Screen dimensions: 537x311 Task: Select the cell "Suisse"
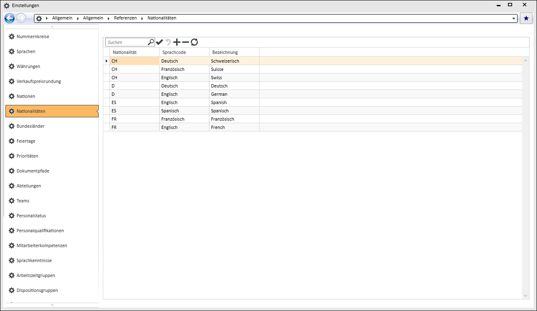coord(234,69)
